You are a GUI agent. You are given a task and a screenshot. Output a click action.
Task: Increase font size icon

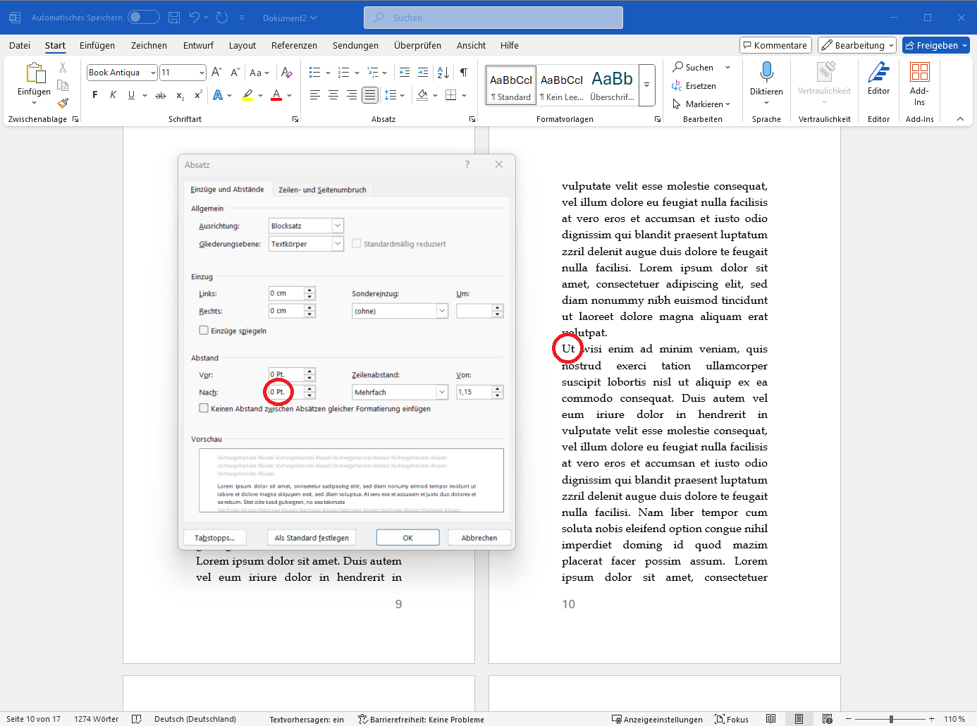point(217,73)
